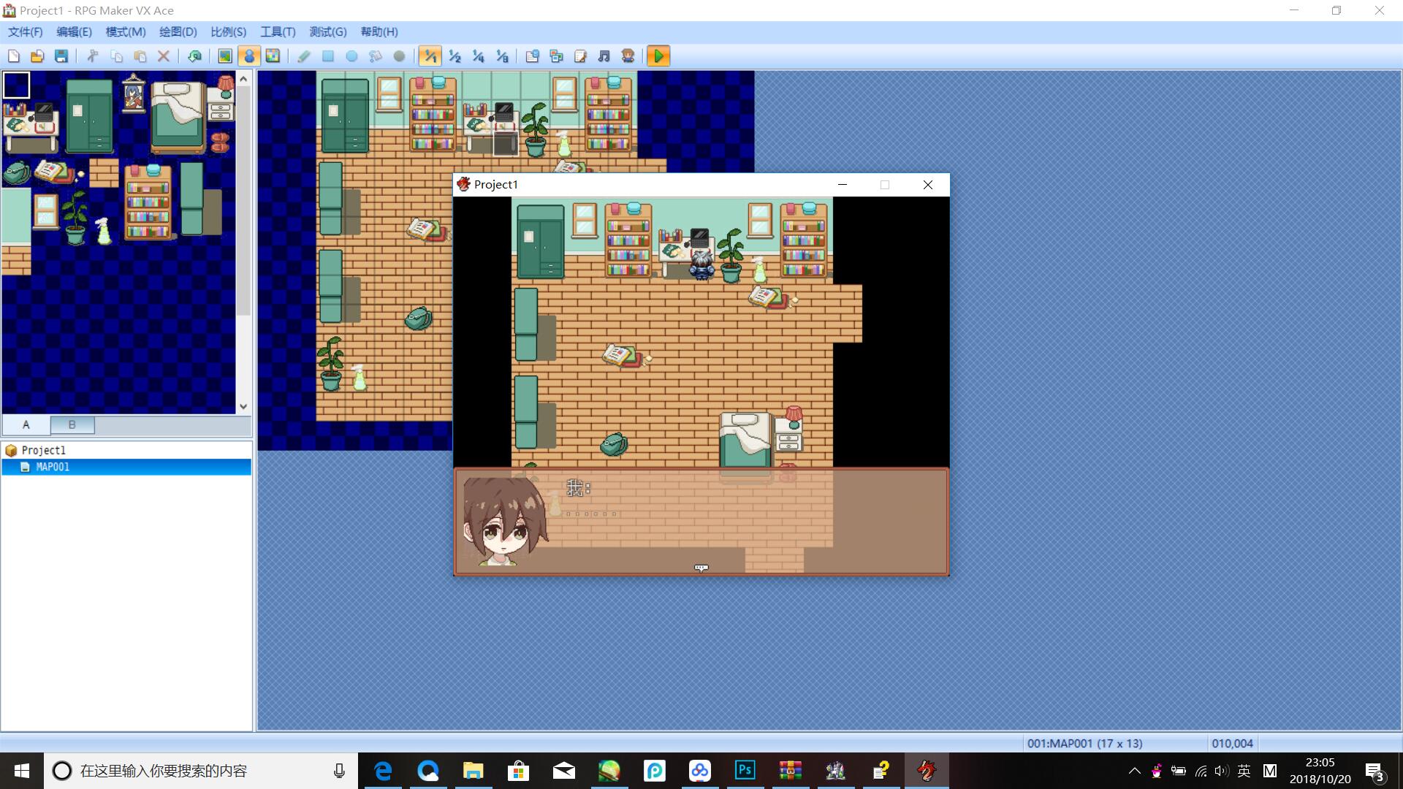Select the Shadow Pen tool
The image size is (1403, 789).
coord(399,56)
